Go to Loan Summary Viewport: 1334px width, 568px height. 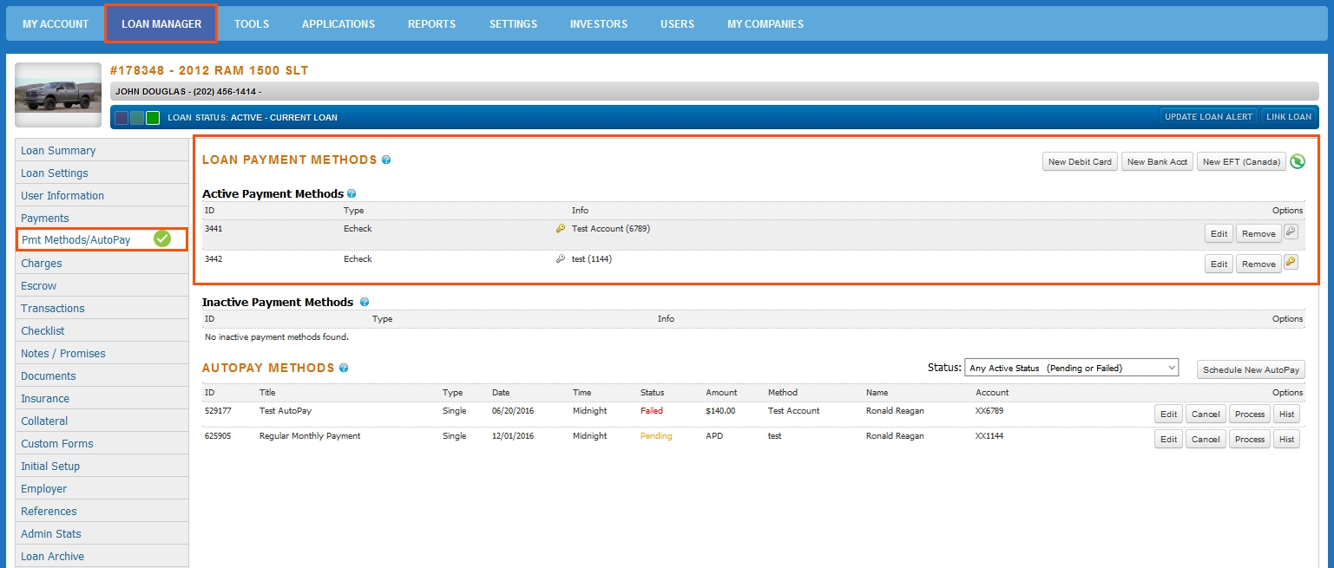(x=102, y=150)
